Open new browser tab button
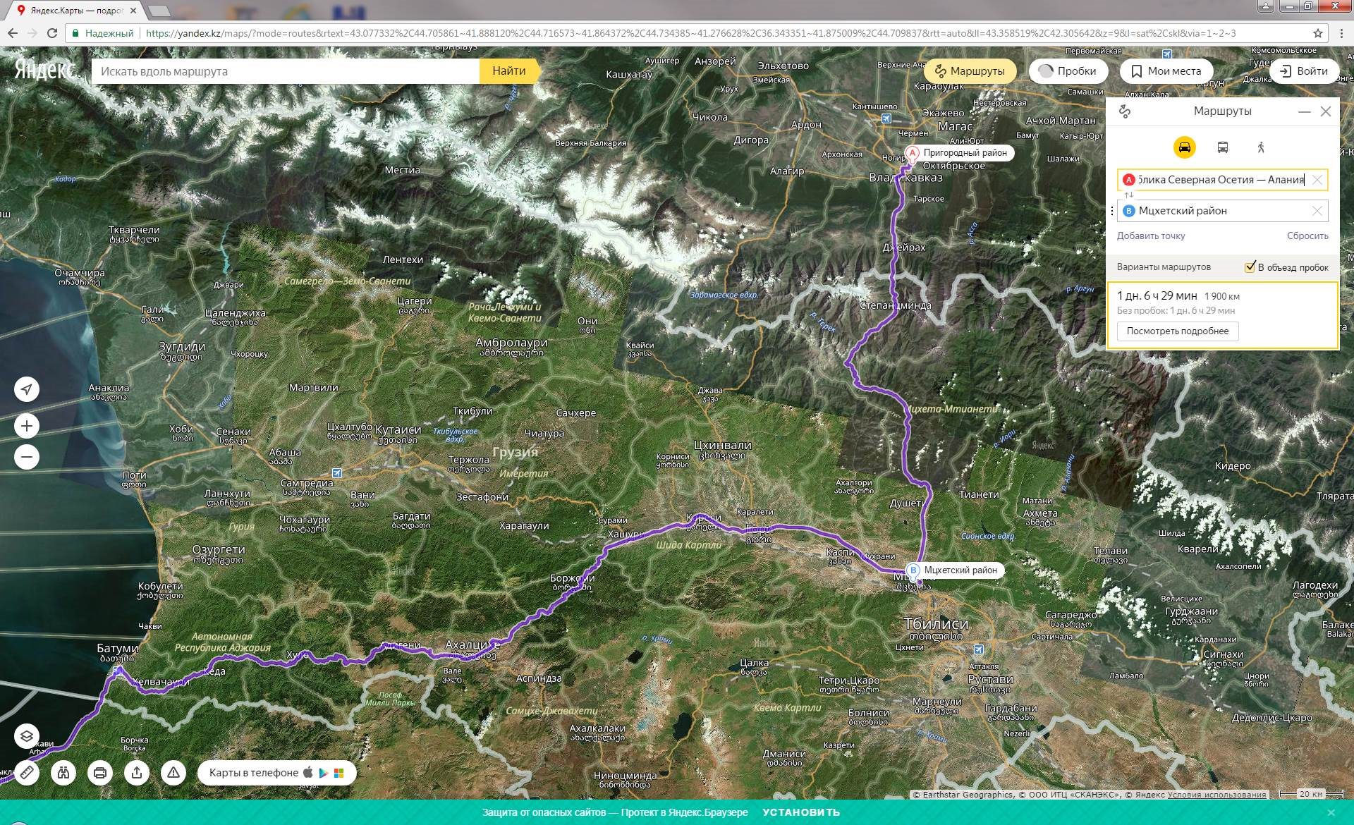 pos(159,11)
